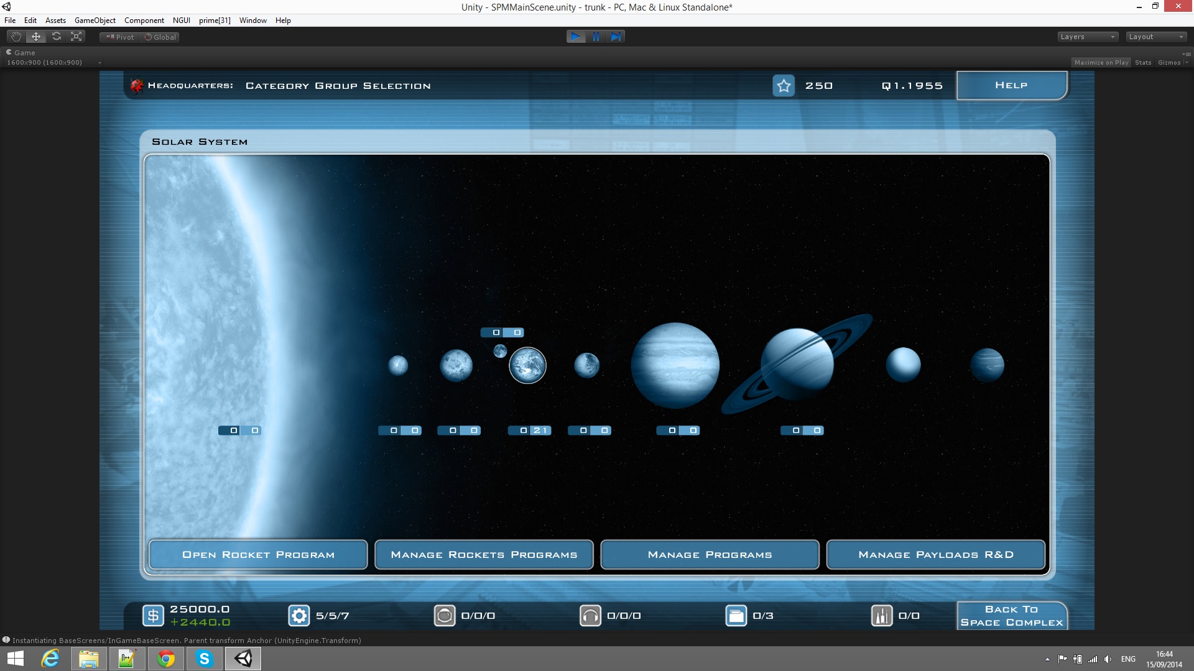This screenshot has height=671, width=1194.
Task: Click the gear icon beside 5/5/7
Action: point(299,616)
